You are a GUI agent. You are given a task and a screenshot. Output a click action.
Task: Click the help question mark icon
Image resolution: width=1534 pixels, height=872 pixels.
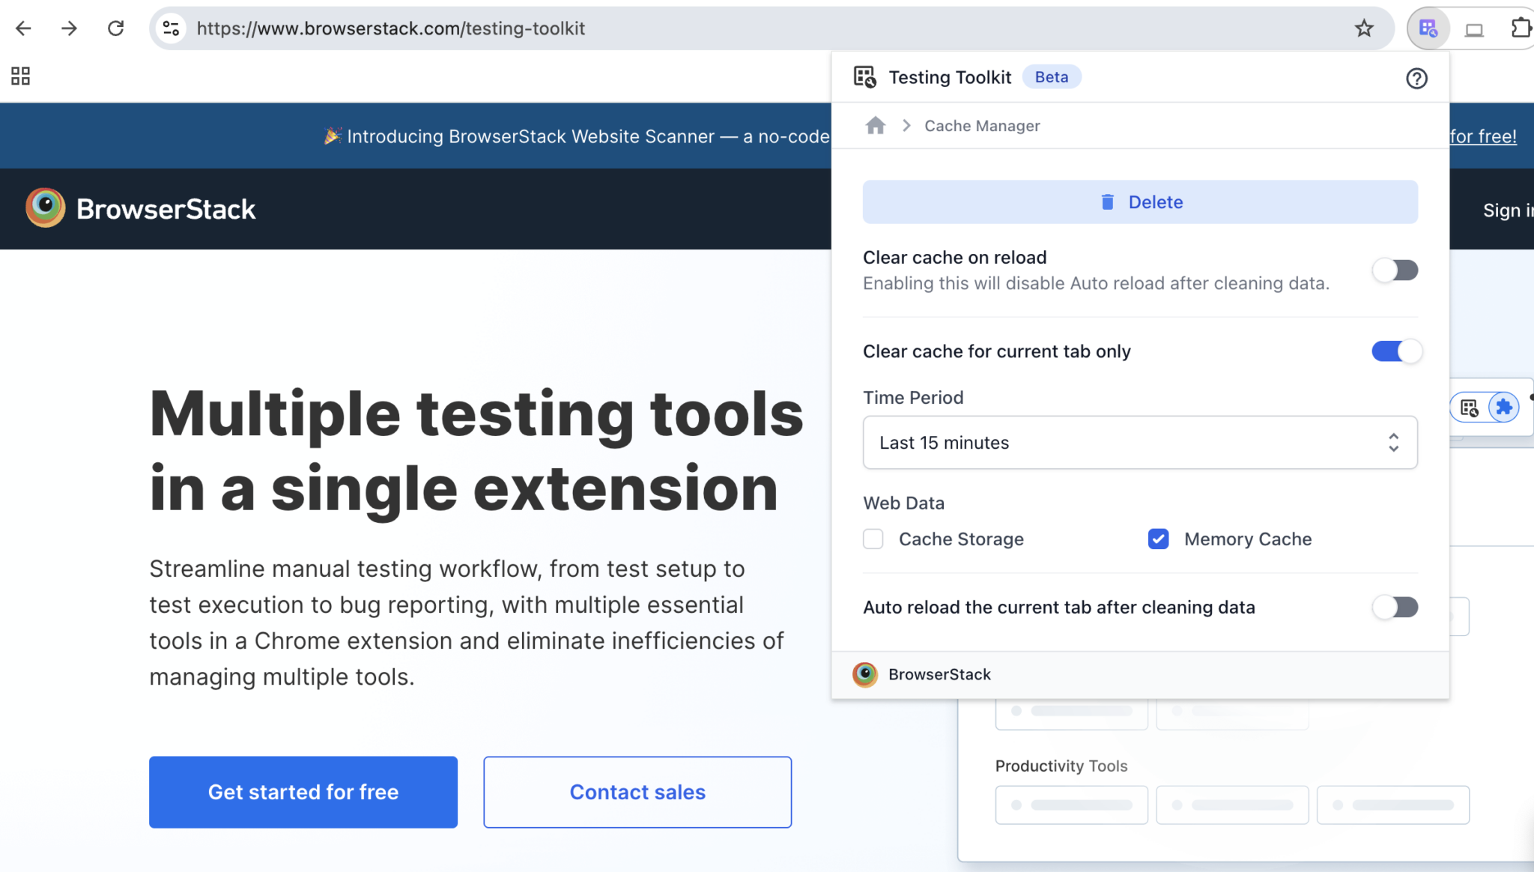pos(1417,78)
